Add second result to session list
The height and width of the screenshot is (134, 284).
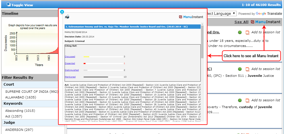266,69
